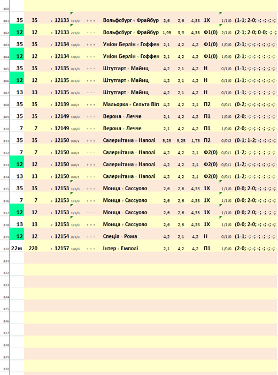The width and height of the screenshot is (278, 375).
Task: Select scores cell "(2-0;" in row 320
Action: (256, 248)
